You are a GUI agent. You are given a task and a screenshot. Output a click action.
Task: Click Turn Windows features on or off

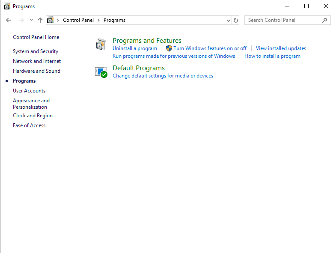pos(210,48)
